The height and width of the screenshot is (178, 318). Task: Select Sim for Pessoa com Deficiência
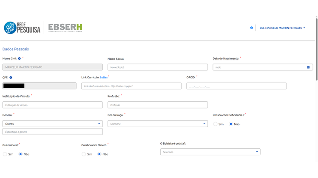click(215, 124)
